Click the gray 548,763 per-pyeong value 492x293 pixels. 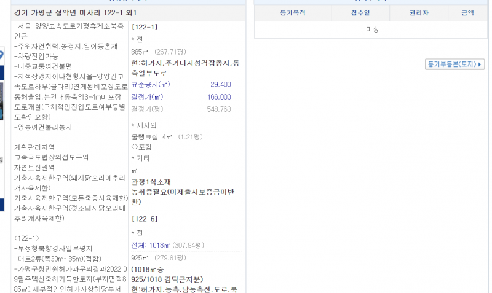[x=219, y=109]
